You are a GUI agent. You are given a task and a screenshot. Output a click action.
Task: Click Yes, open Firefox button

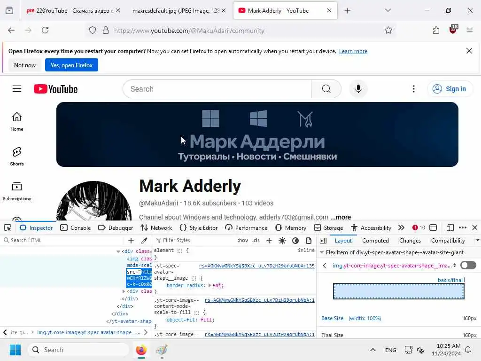(71, 65)
